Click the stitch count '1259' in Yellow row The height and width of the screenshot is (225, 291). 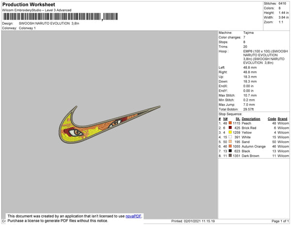(x=237, y=132)
